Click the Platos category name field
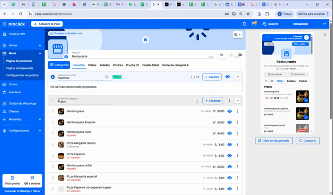The height and width of the screenshot is (195, 333). point(84,102)
